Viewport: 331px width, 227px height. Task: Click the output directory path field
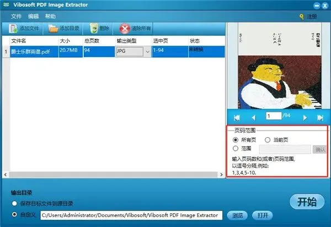131,215
